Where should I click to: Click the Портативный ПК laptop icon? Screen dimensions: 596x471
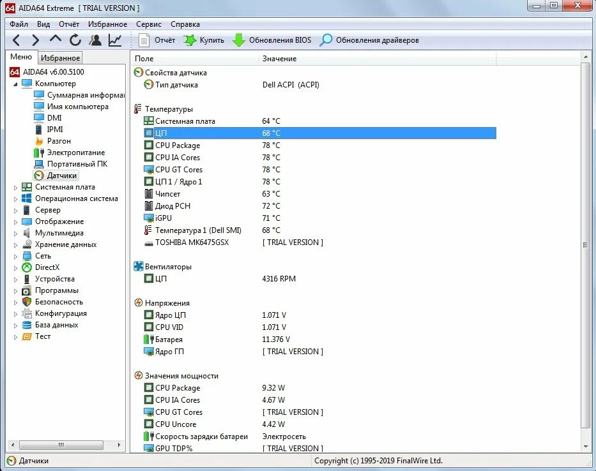pos(39,164)
